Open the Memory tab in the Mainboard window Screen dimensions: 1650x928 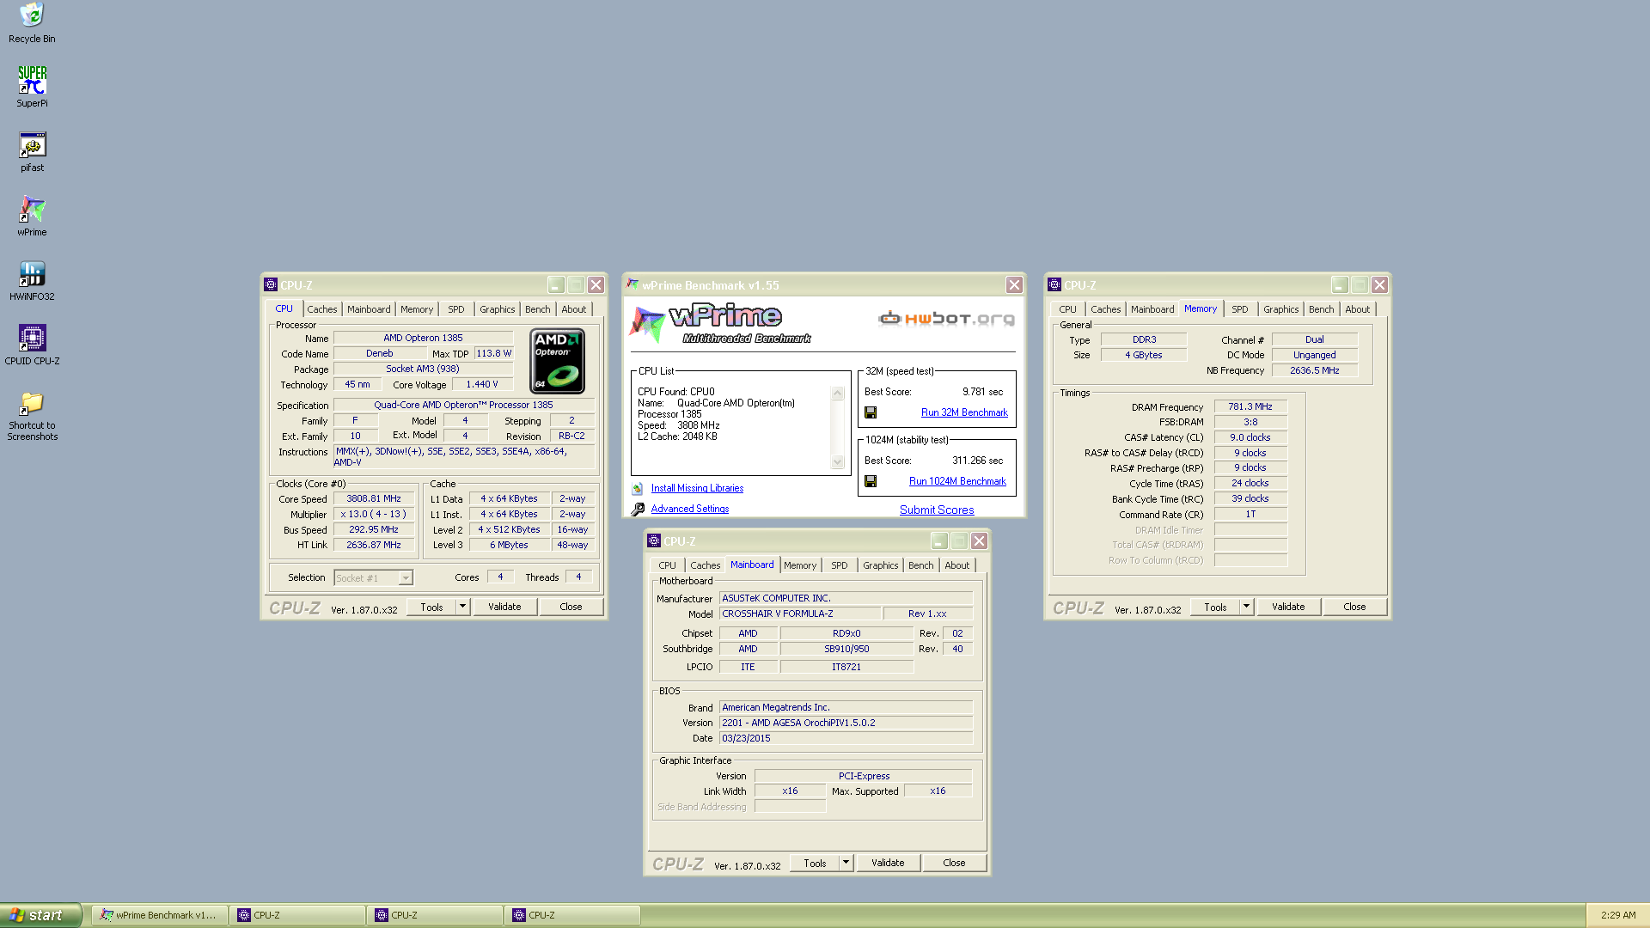point(800,565)
